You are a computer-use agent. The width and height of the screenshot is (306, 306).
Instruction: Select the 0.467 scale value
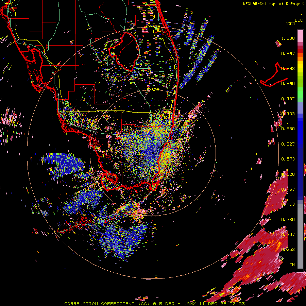coord(288,189)
